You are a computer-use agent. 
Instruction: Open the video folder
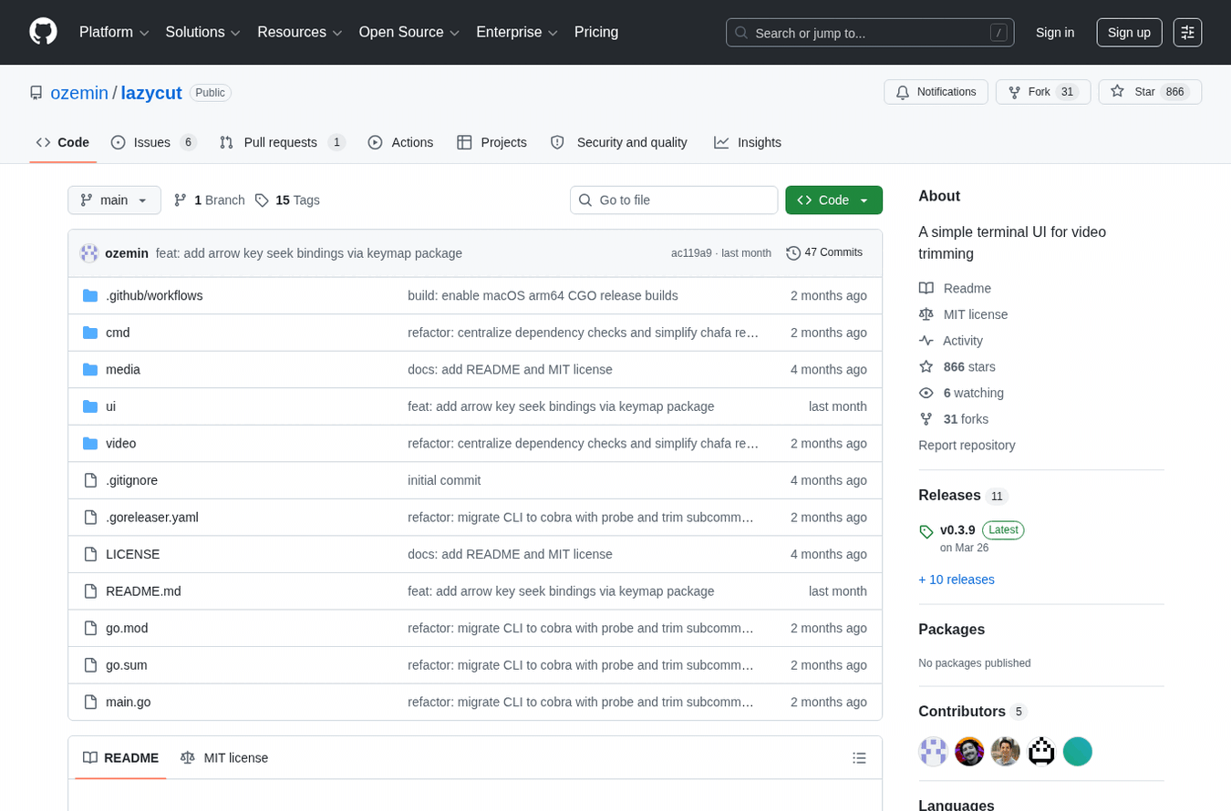120,444
